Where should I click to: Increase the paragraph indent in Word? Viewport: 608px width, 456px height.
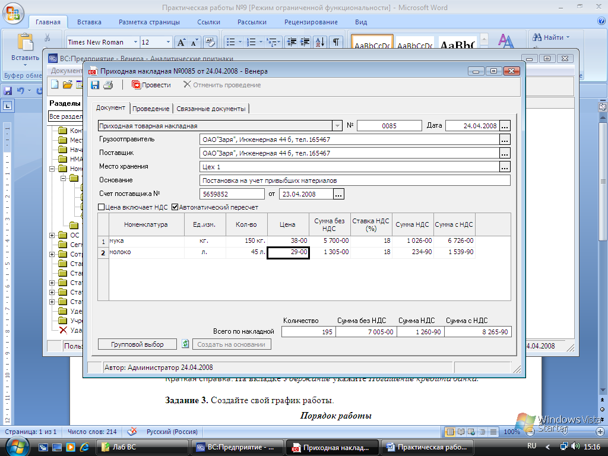[x=305, y=42]
